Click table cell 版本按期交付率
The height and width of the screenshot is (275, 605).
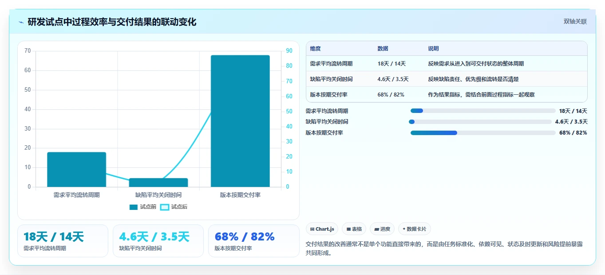tap(328, 95)
